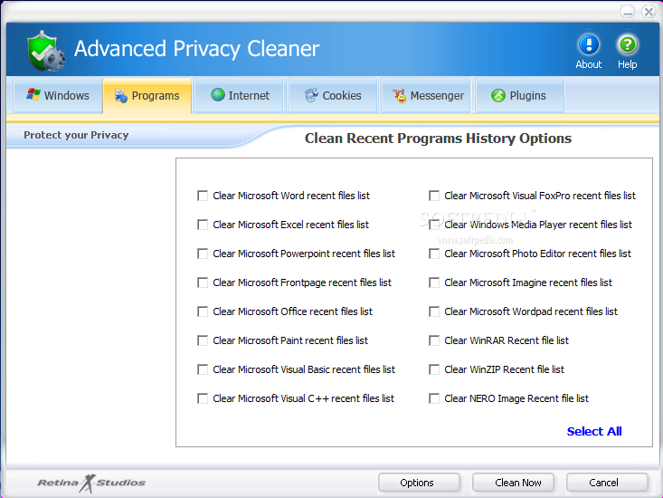Click the Select All link
The width and height of the screenshot is (663, 498).
594,431
